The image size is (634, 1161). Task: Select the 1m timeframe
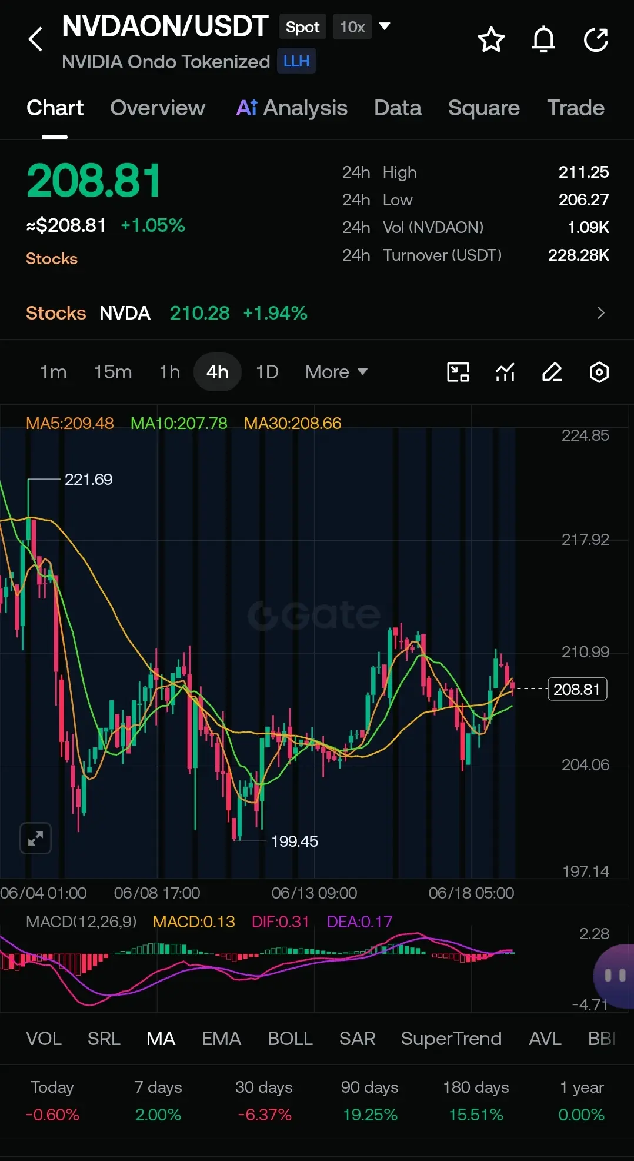pos(53,372)
